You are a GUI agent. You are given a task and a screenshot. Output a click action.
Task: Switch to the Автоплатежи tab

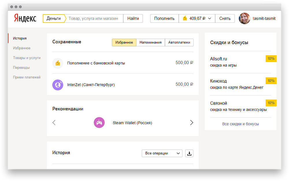point(179,42)
